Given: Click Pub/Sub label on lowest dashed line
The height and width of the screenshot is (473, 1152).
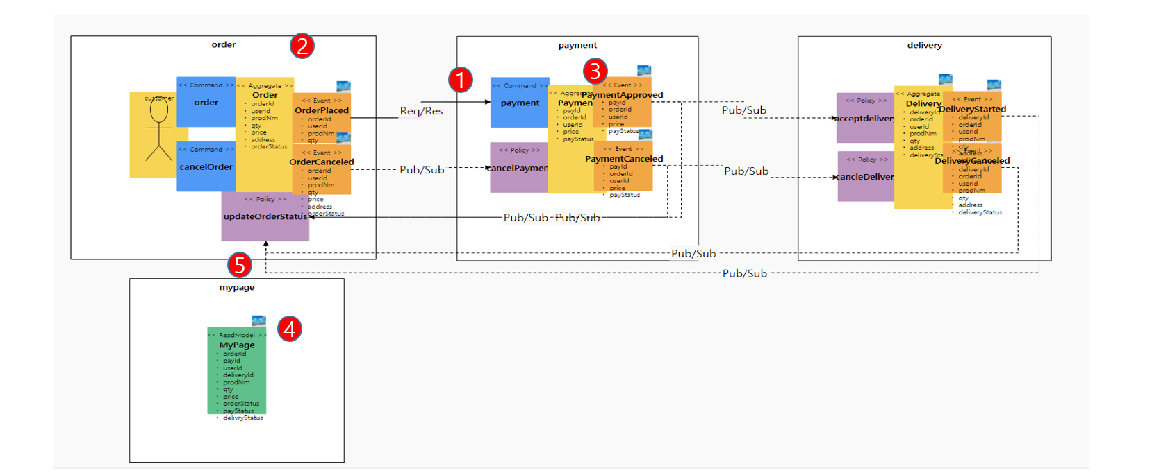Looking at the screenshot, I should (745, 273).
